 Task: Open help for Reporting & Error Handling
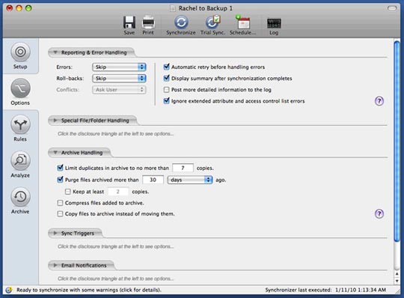coord(379,101)
